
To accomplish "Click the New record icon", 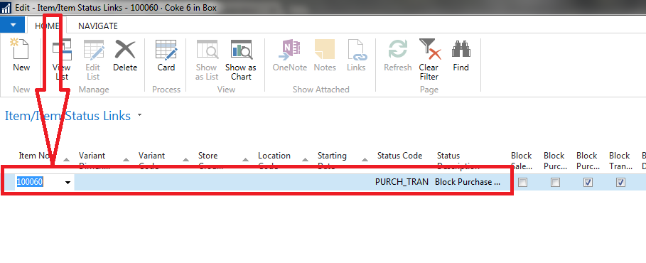I will pyautogui.click(x=21, y=50).
